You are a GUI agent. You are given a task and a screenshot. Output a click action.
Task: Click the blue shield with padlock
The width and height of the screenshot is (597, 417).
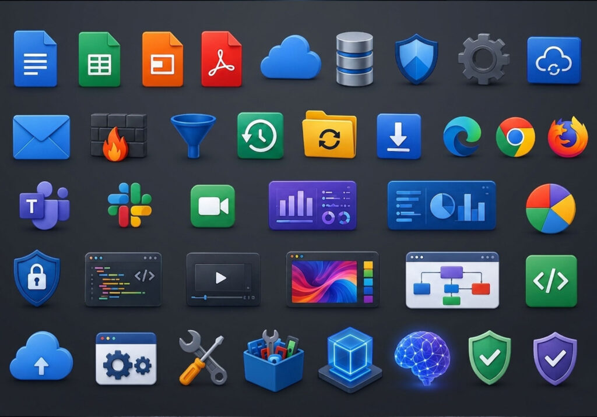coord(37,278)
